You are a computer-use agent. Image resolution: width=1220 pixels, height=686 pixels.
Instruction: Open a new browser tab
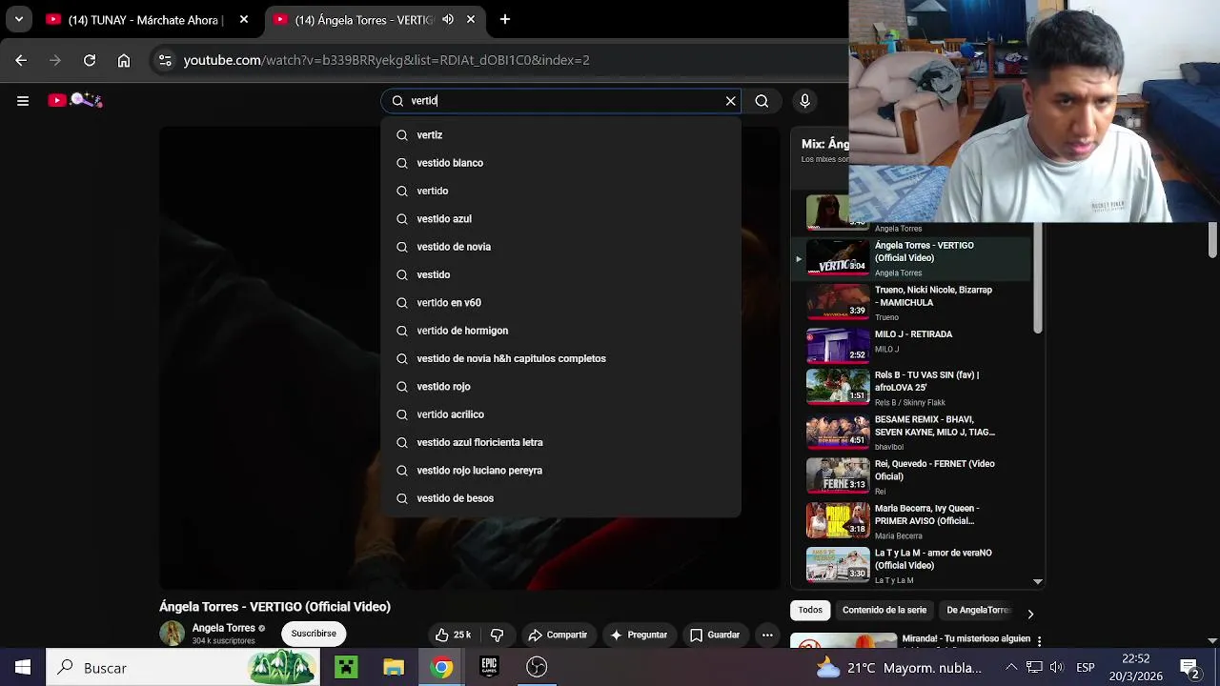click(505, 19)
